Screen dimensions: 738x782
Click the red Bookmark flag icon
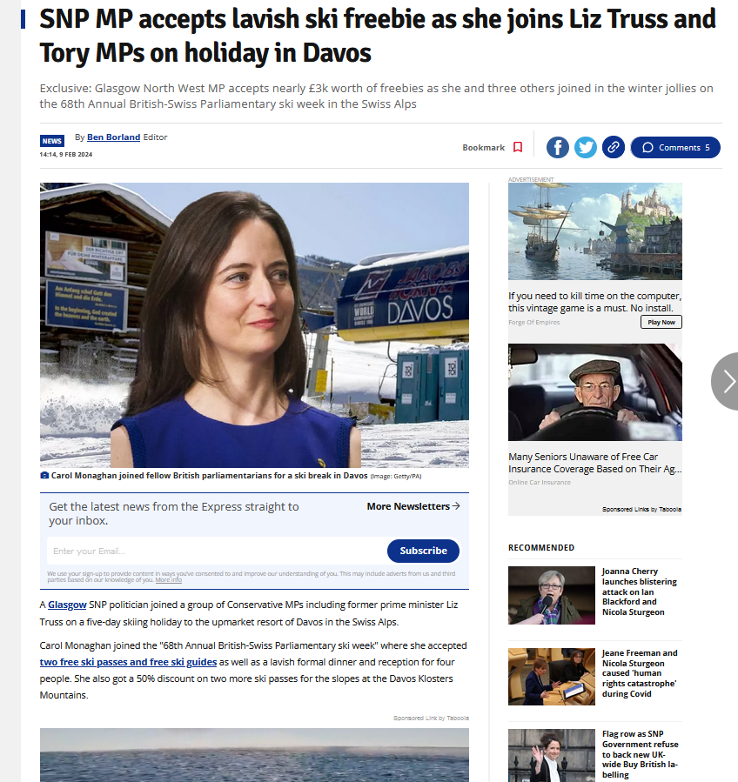click(x=518, y=148)
